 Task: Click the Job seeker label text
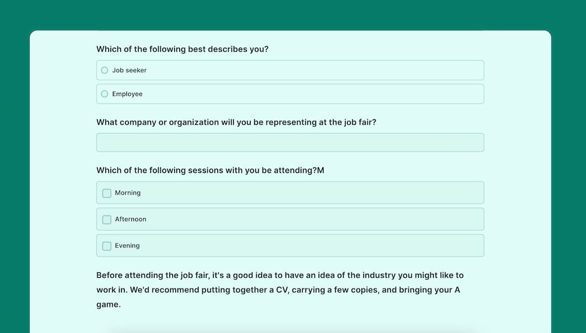[x=128, y=70]
